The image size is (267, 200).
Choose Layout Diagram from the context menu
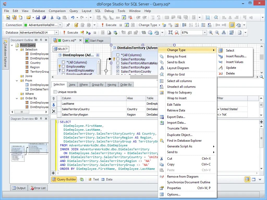point(187,68)
